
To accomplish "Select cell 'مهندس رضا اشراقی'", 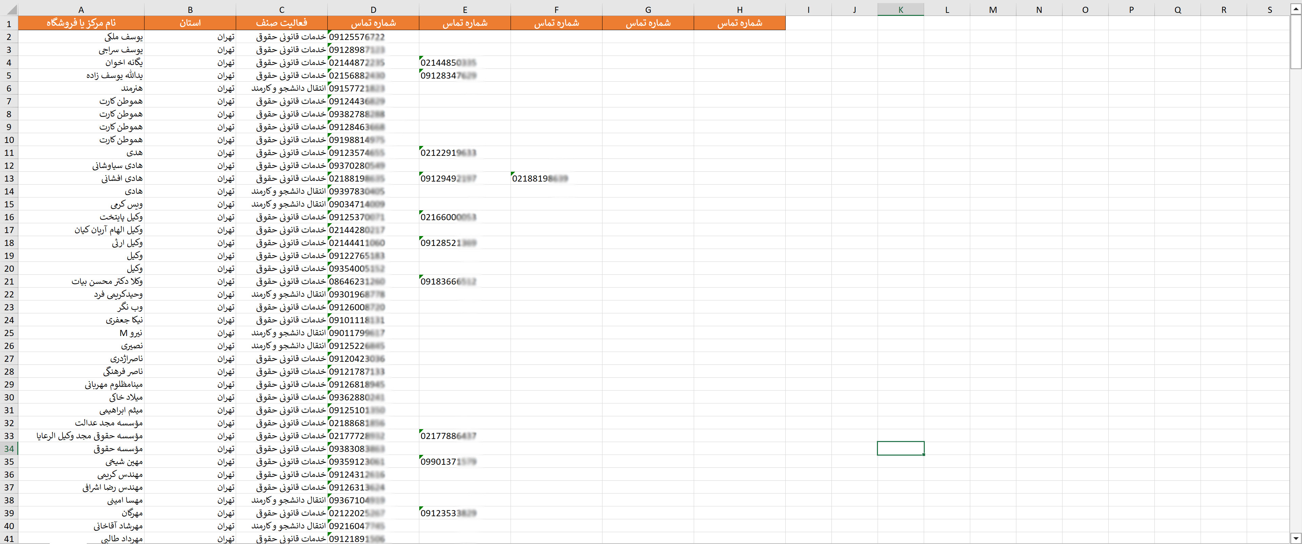I will (81, 487).
